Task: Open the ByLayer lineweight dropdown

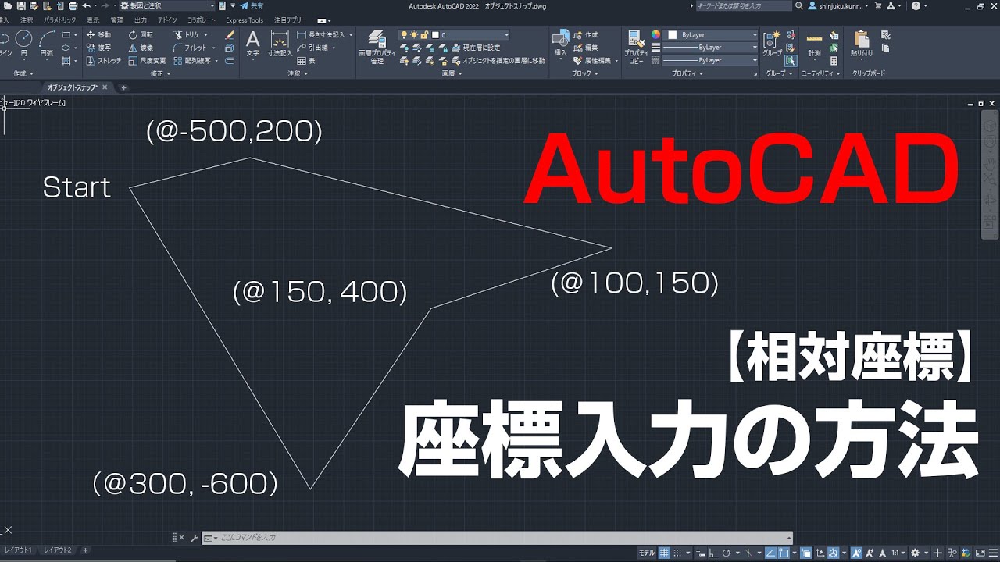Action: 710,48
